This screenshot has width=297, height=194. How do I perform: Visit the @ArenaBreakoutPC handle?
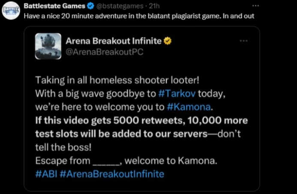104,52
